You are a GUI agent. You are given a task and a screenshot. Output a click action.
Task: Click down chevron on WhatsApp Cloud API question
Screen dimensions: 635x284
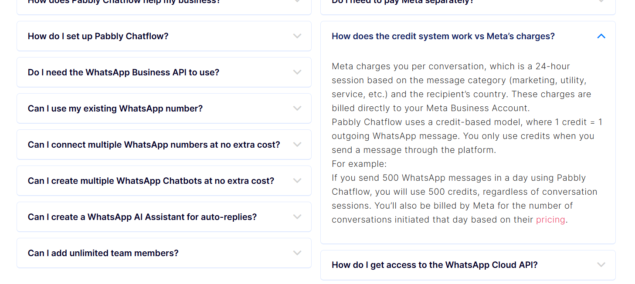coord(601,265)
